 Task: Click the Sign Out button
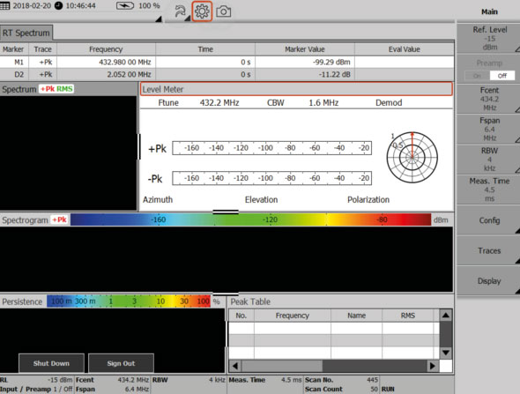(121, 363)
